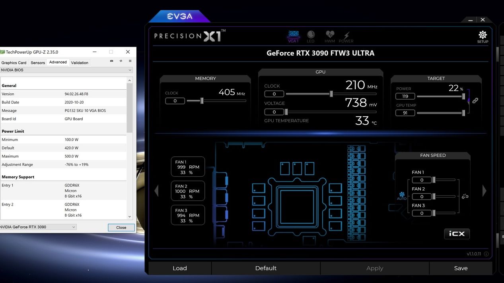This screenshot has height=283, width=504.
Task: Go to the previous panel with the left arrow
Action: pyautogui.click(x=156, y=191)
